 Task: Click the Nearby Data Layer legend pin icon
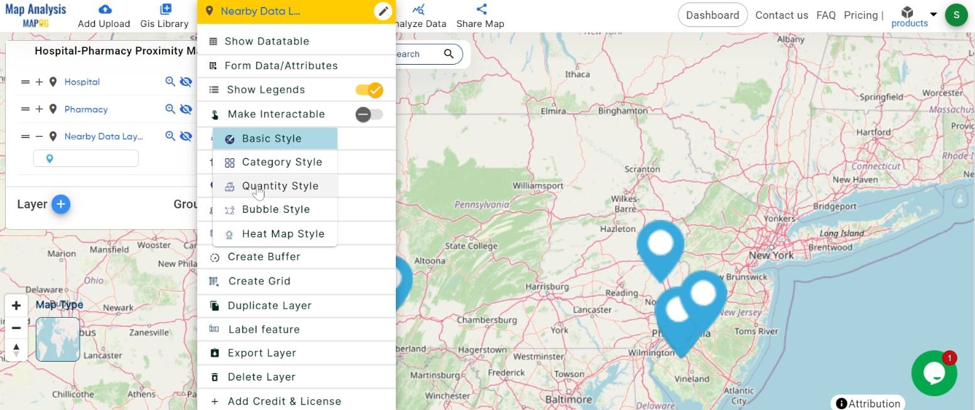[50, 159]
